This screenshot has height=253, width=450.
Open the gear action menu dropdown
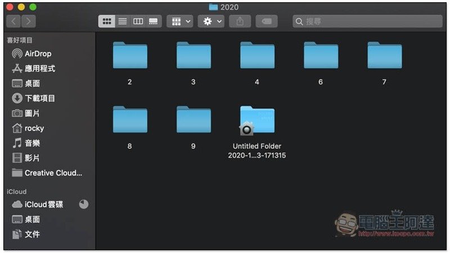coord(211,21)
